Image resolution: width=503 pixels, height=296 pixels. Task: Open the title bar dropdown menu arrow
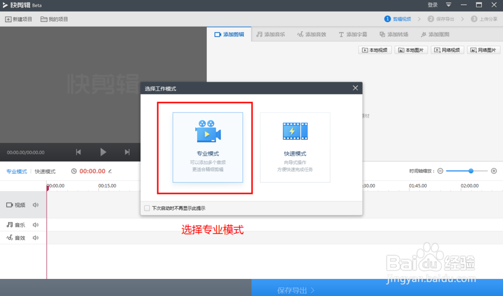449,5
